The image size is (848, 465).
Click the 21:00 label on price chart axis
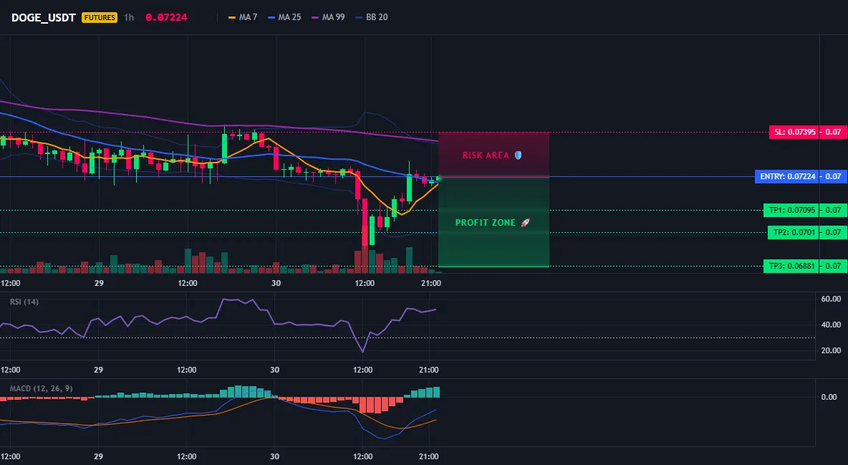(x=430, y=283)
